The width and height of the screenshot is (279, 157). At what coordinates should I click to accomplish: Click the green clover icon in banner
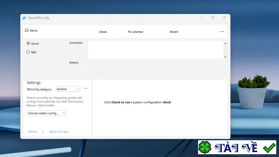click(205, 147)
